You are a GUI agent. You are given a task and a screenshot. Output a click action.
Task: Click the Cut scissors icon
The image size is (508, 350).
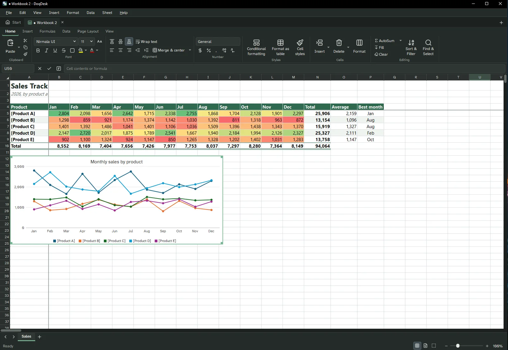pos(25,41)
